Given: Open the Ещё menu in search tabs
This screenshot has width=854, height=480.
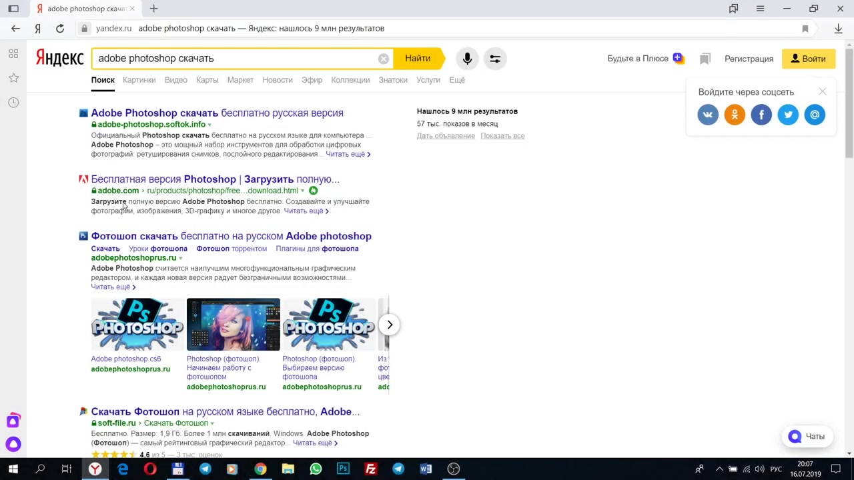Looking at the screenshot, I should pyautogui.click(x=457, y=80).
